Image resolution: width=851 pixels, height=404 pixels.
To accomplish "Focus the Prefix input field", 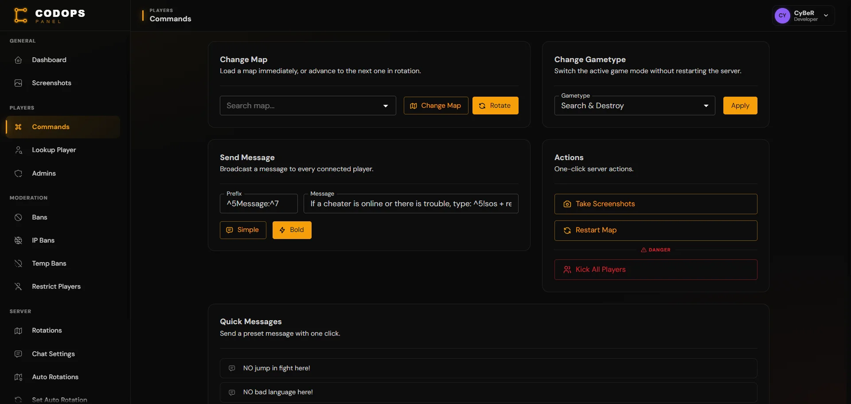I will pyautogui.click(x=258, y=204).
